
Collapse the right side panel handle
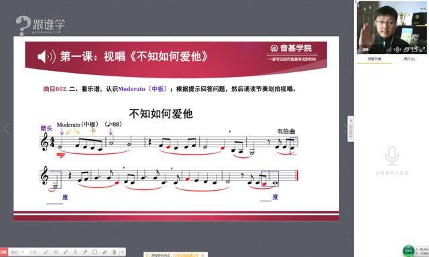[x=351, y=128]
